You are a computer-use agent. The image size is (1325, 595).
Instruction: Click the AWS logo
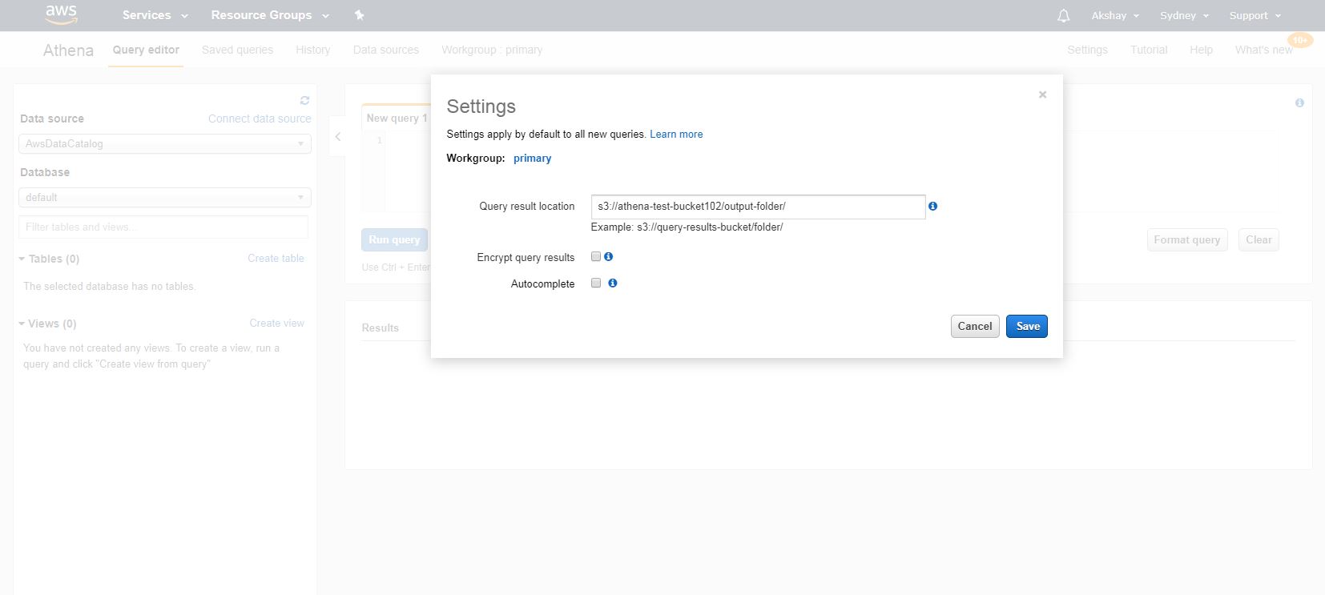61,14
